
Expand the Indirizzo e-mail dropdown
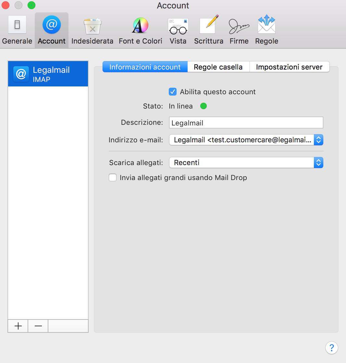(x=246, y=140)
